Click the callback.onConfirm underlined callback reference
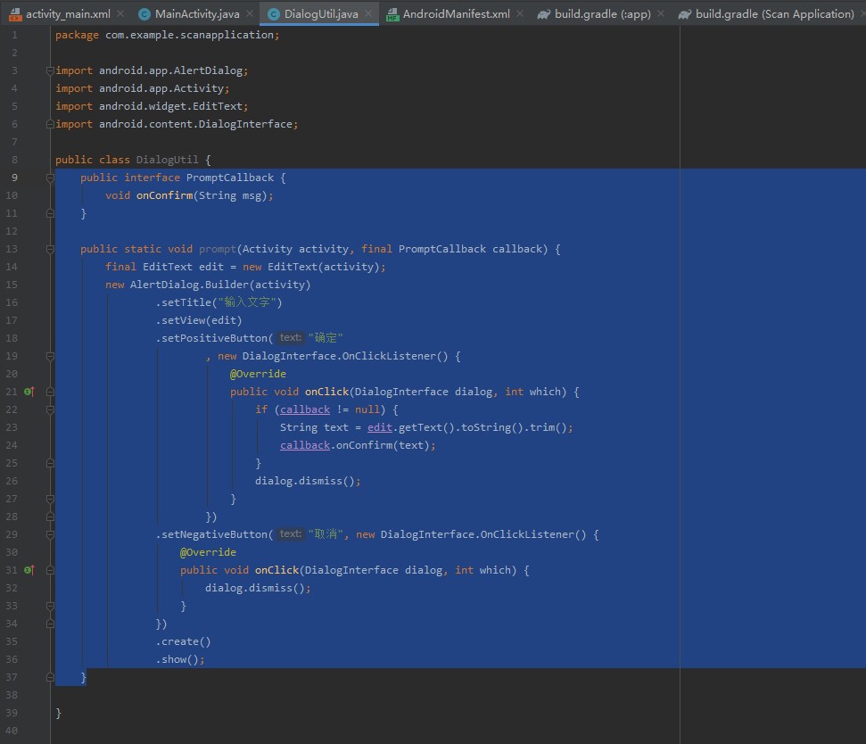The image size is (866, 744). [x=305, y=445]
